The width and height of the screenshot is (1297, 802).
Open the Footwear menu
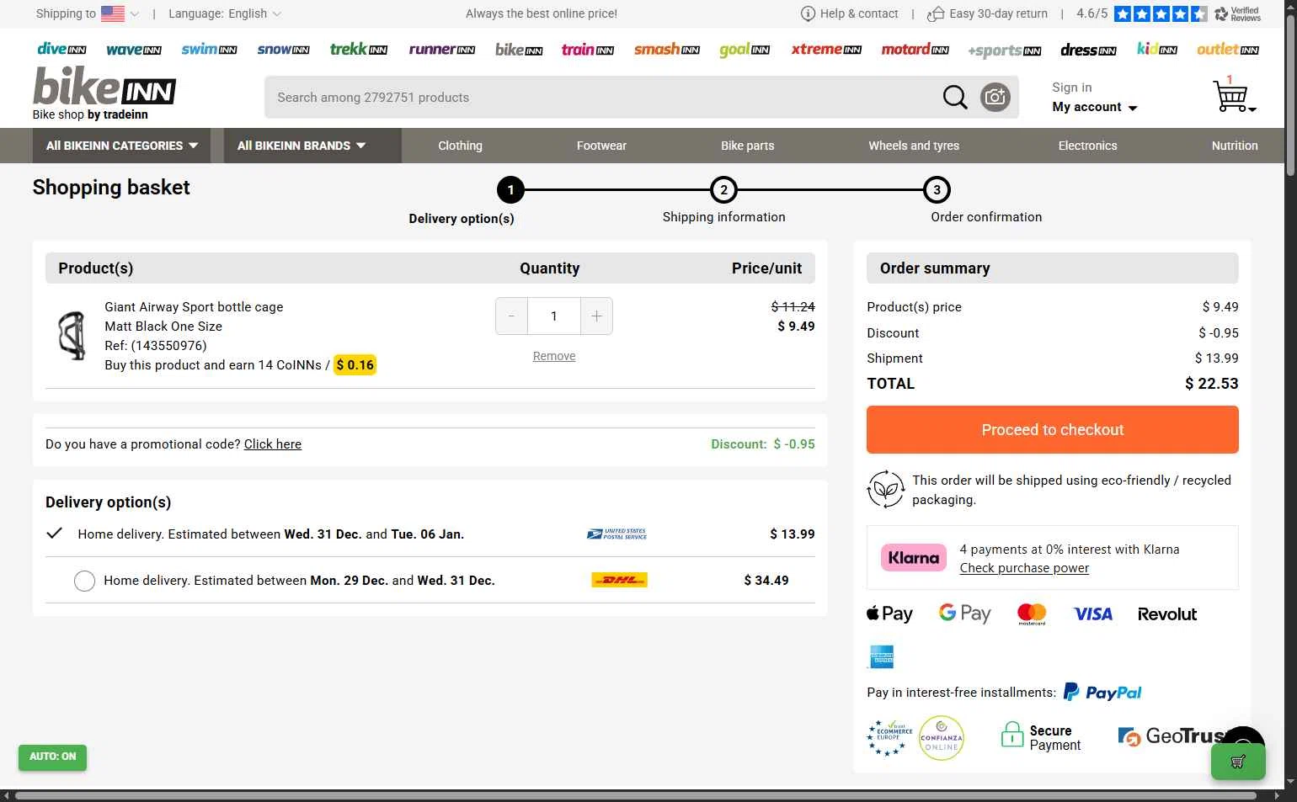(601, 146)
